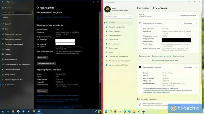The width and height of the screenshot is (204, 114).
Task: Click the Система breadcrumb in the Windows 11 header
Action: [x=143, y=8]
